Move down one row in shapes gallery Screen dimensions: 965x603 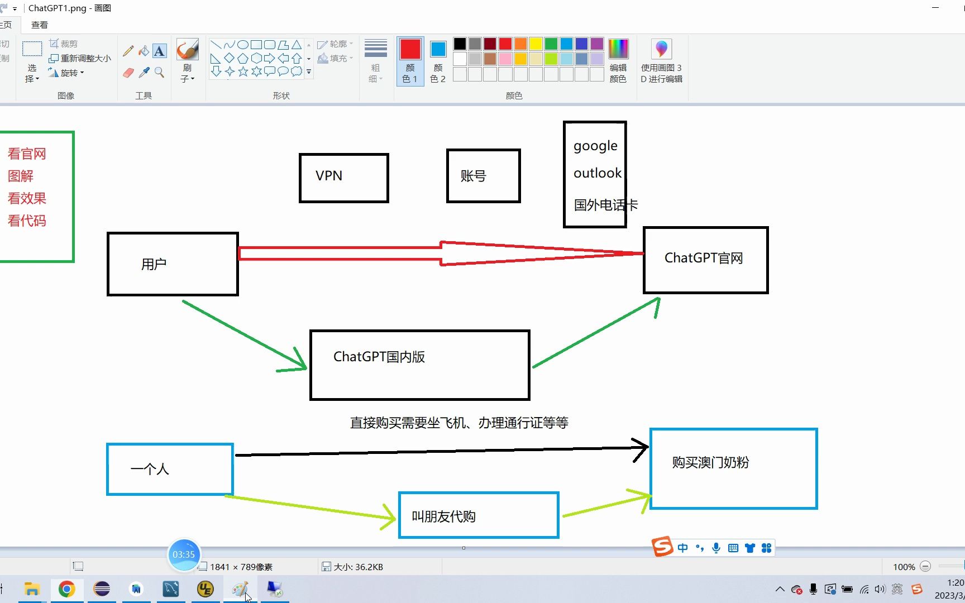point(309,58)
